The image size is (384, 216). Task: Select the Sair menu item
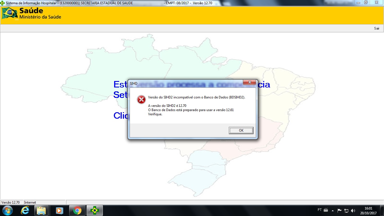click(376, 28)
